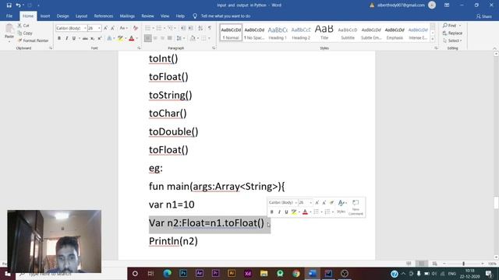Viewport: 499px width, 280px height.
Task: Apply the Heading 2 style
Action: 301,33
